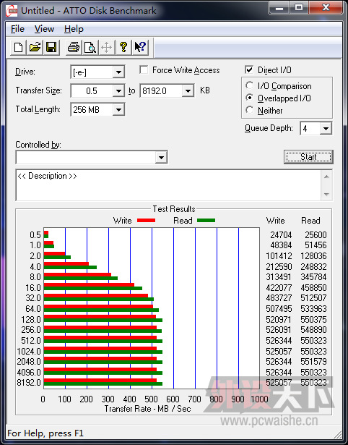Open the Queue Depth dropdown
This screenshot has width=348, height=445.
[x=326, y=129]
